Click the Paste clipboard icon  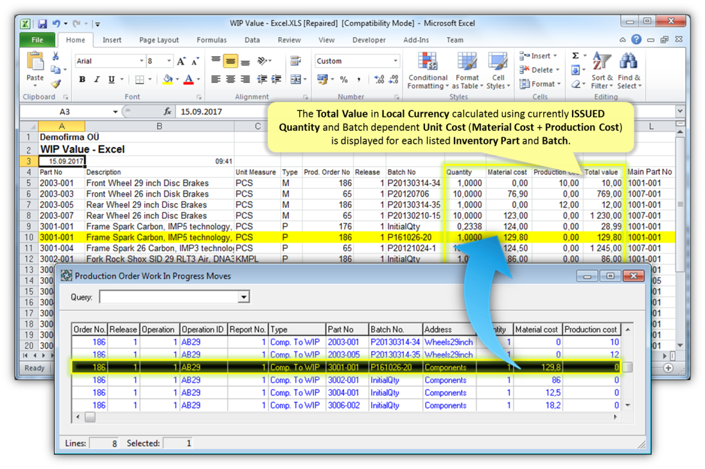coord(35,61)
